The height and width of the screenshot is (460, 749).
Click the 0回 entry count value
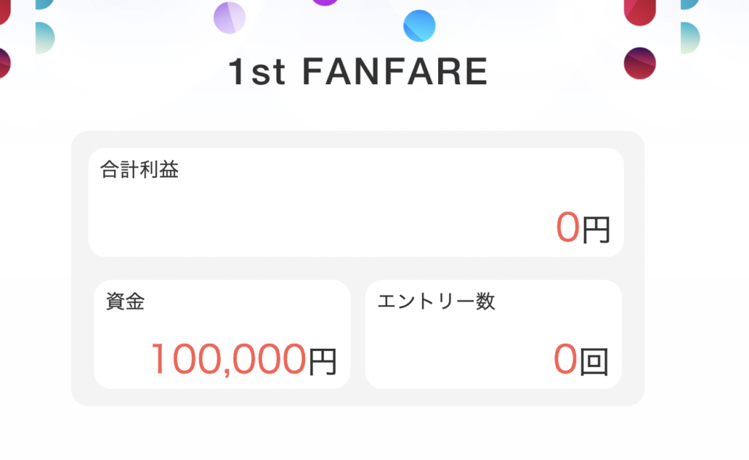[581, 359]
